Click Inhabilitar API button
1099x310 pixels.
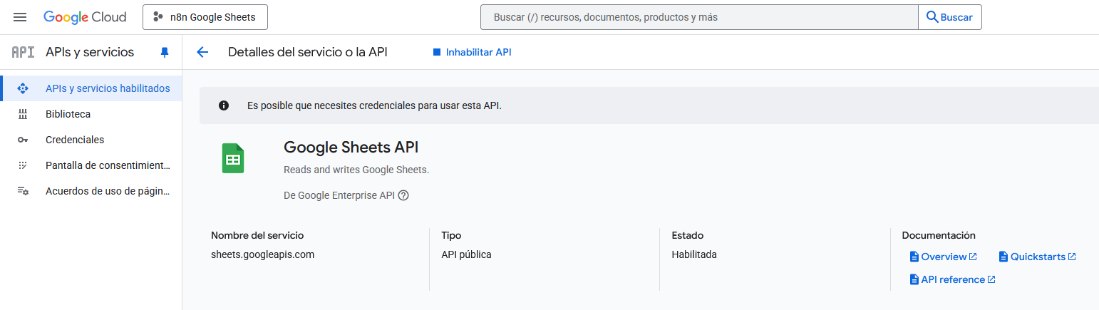tap(472, 52)
